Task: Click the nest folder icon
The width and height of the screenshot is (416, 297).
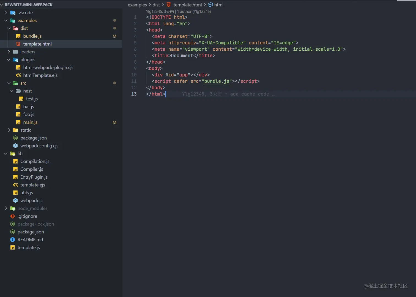Action: pyautogui.click(x=18, y=91)
